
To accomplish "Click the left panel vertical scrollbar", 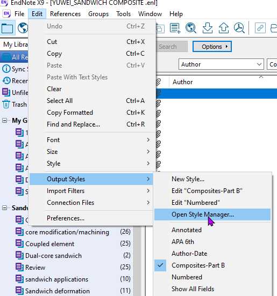I will [137, 261].
